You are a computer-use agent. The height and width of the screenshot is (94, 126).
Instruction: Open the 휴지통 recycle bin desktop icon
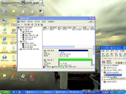click(x=5, y=31)
